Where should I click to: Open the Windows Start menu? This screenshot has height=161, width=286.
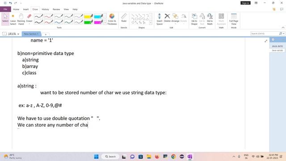click(x=97, y=157)
